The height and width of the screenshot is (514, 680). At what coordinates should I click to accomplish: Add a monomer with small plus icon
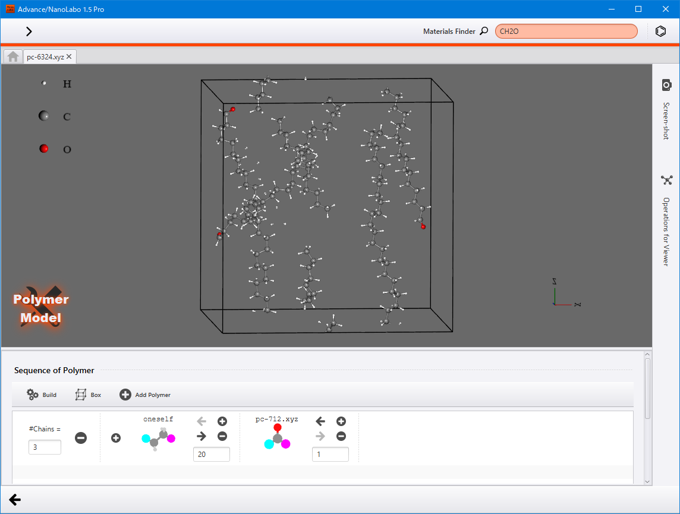(x=116, y=438)
